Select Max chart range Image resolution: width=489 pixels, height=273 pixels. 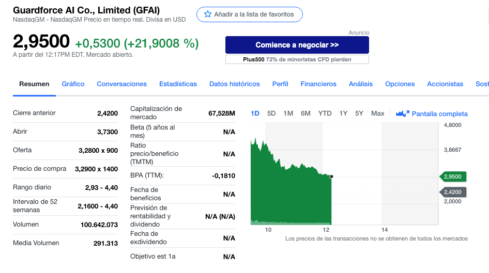(378, 114)
